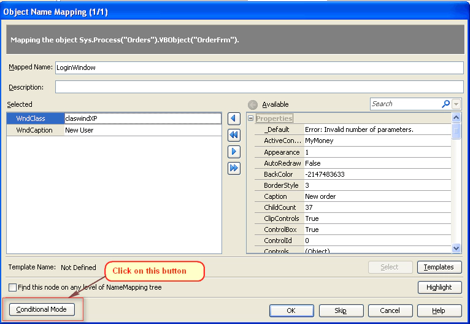Click the gray round icon beside Available
This screenshot has width=470, height=324.
coord(252,104)
